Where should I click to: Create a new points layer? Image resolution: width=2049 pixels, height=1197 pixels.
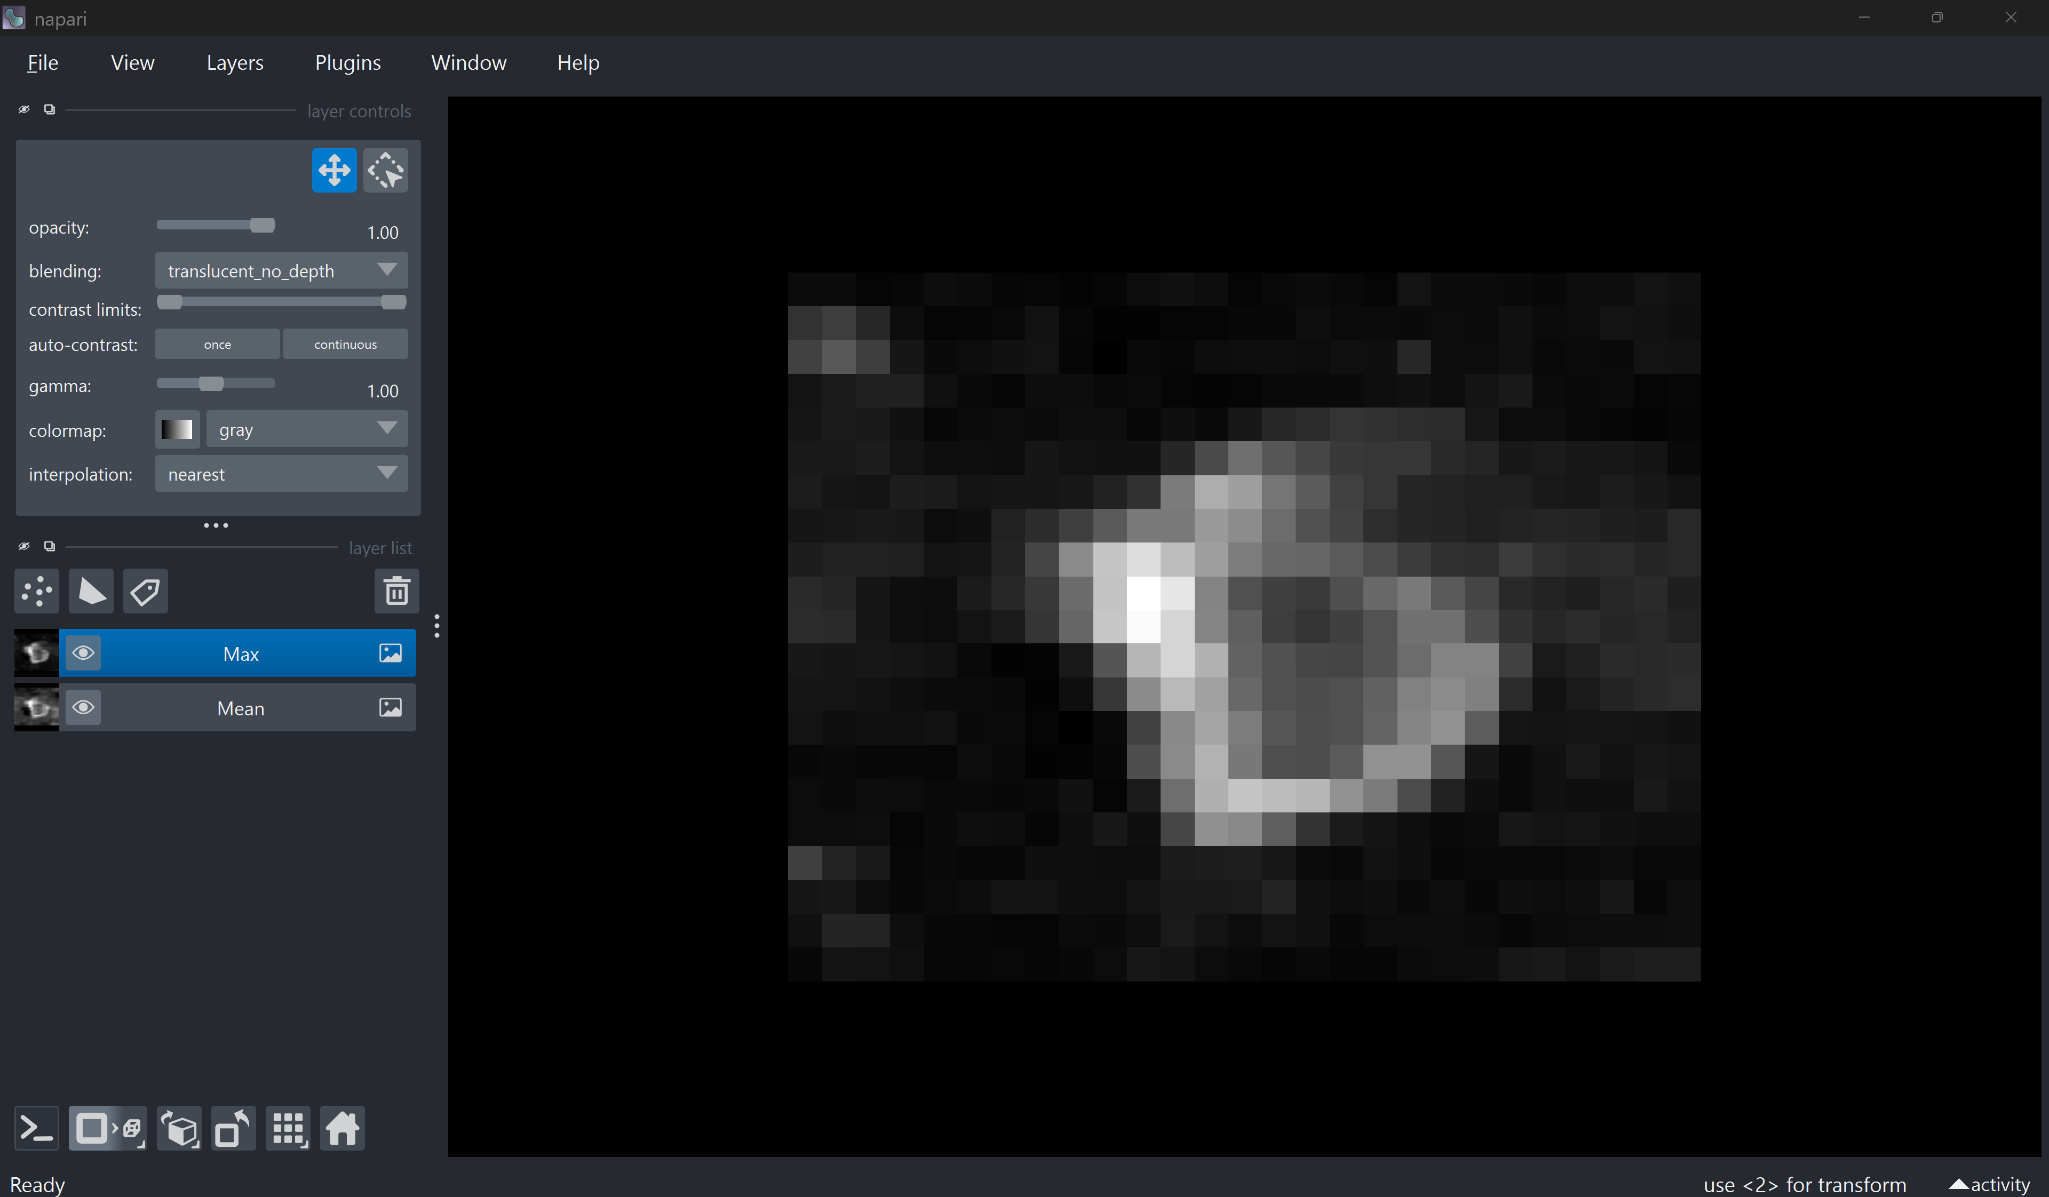37,592
